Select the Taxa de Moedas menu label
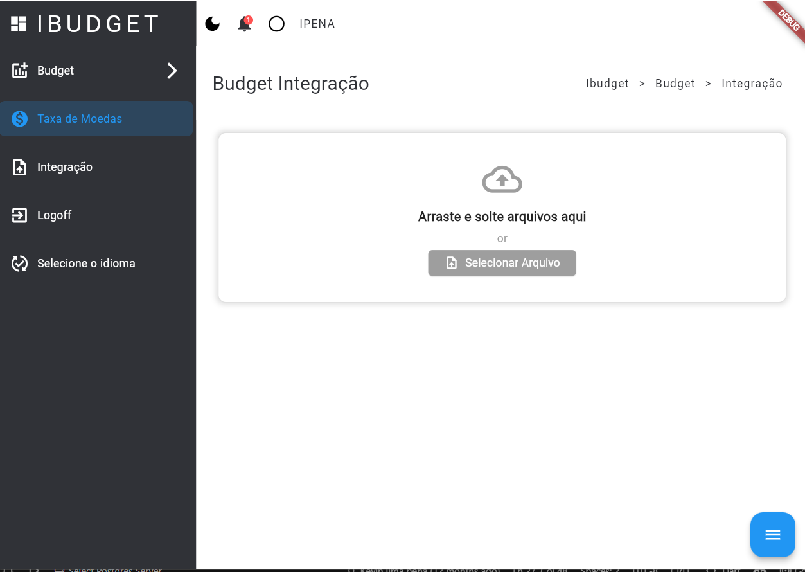The width and height of the screenshot is (805, 572). pos(80,119)
